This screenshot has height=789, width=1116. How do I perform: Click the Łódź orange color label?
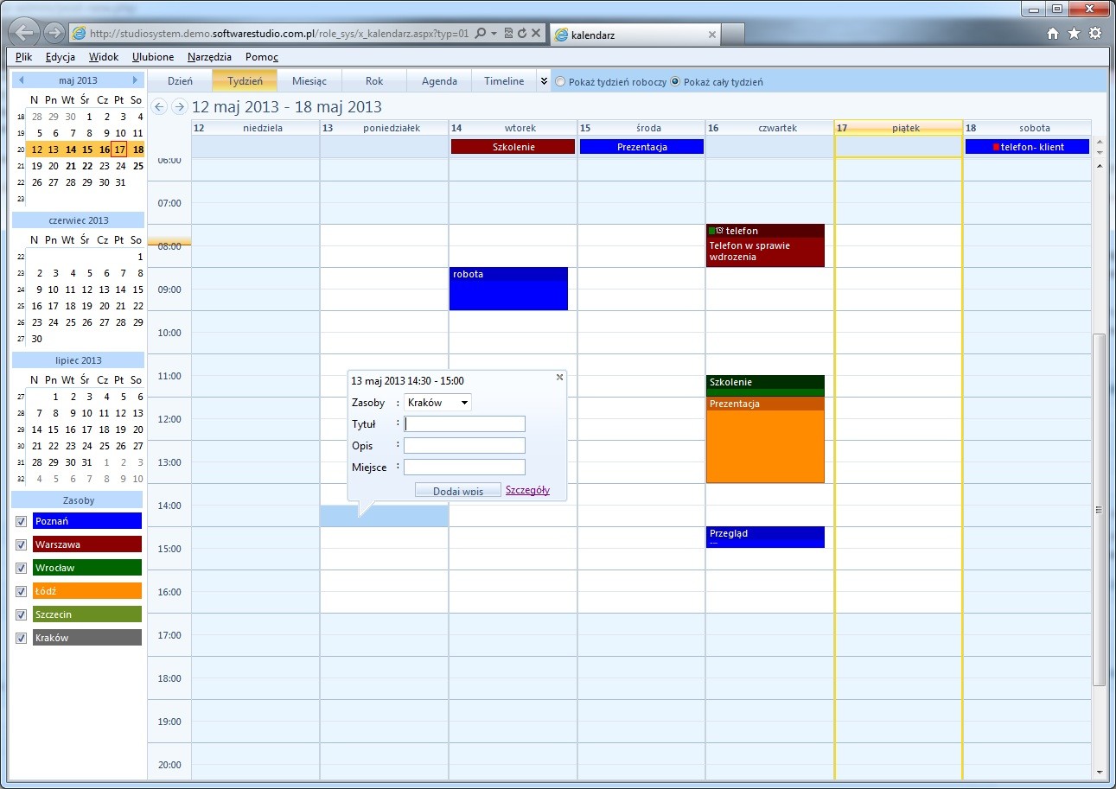[87, 591]
